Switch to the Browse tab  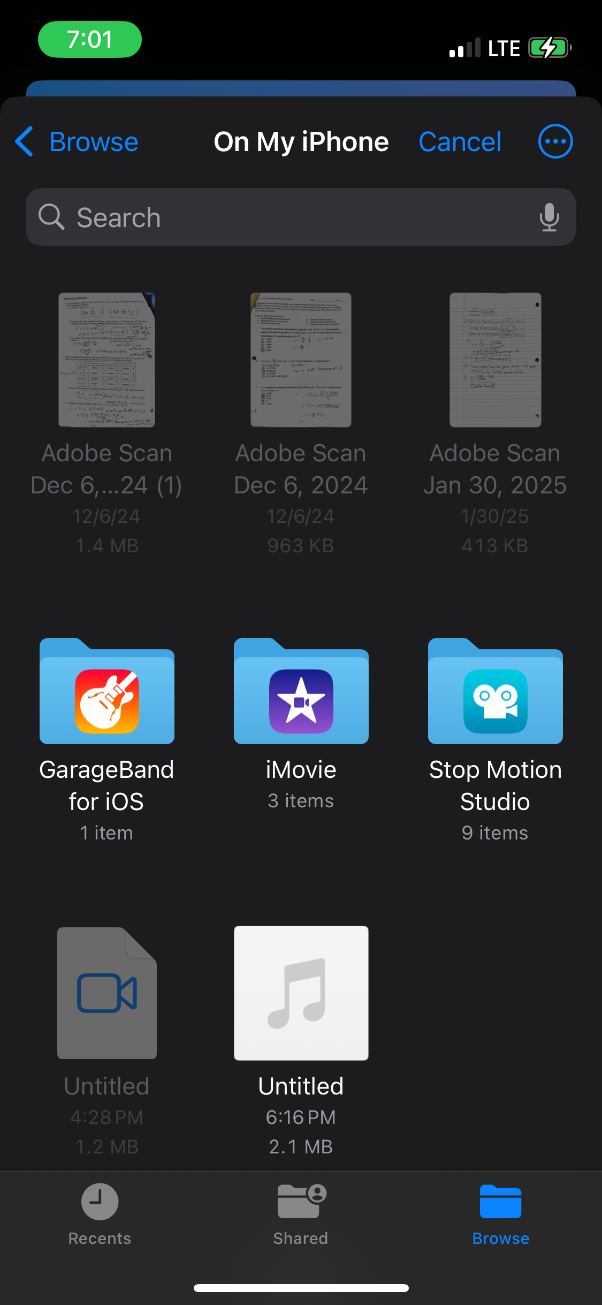tap(501, 1214)
